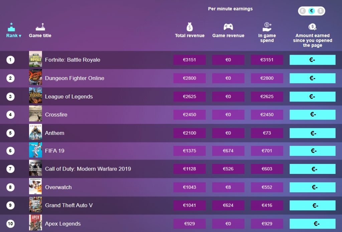Click the Total revenue money bag icon
Image resolution: width=342 pixels, height=232 pixels.
(190, 27)
